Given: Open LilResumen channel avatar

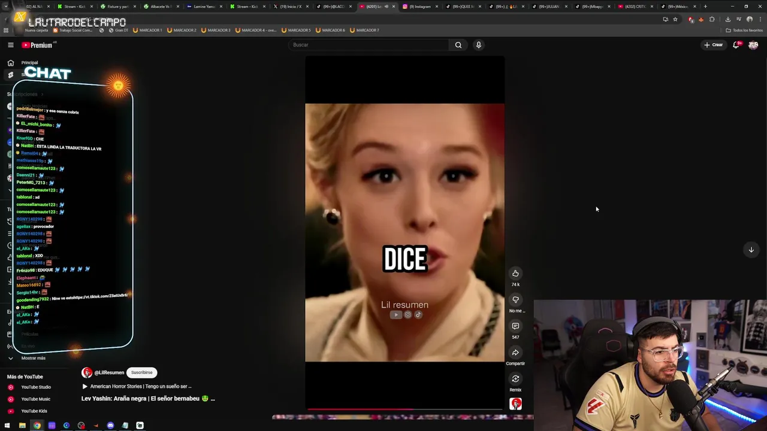Looking at the screenshot, I should click(x=87, y=372).
